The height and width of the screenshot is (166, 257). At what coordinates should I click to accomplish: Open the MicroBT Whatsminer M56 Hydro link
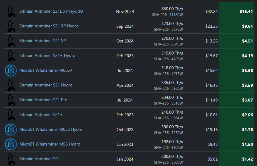pyautogui.click(x=50, y=144)
